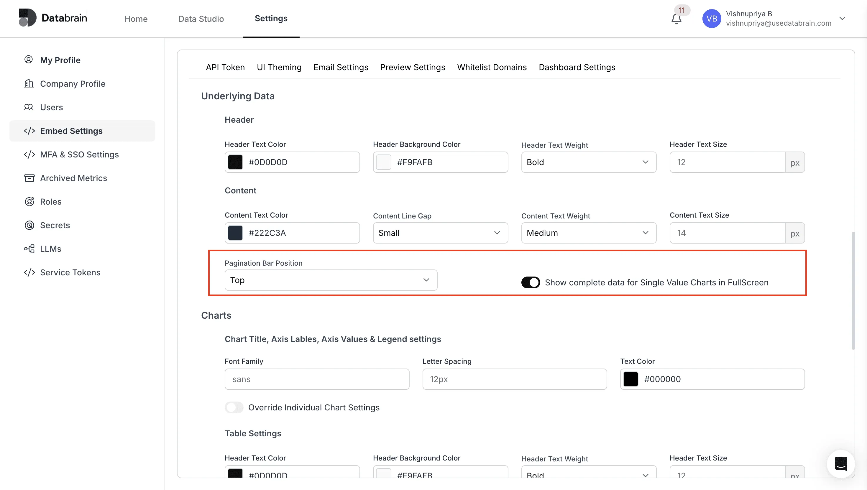Viewport: 867px width, 490px height.
Task: Click the Roles sidebar icon
Action: coord(29,201)
